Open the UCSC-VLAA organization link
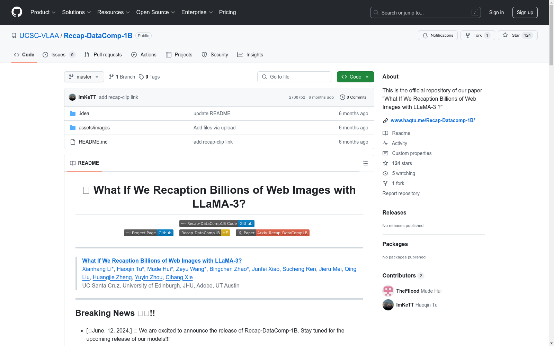 (x=39, y=36)
